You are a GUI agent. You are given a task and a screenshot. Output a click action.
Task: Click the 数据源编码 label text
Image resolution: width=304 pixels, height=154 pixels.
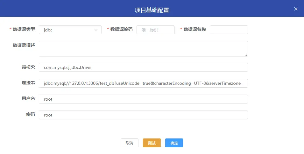(121, 30)
